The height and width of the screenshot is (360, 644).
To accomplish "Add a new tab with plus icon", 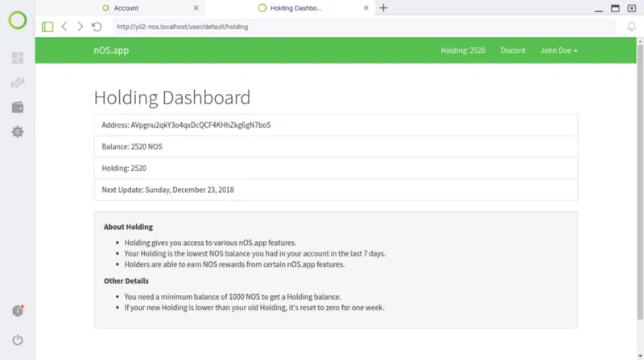I will coord(383,8).
